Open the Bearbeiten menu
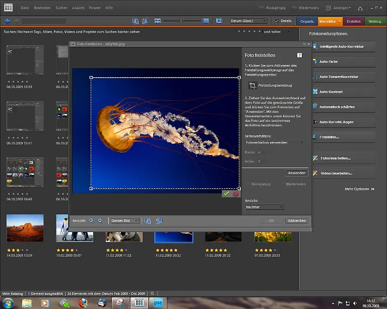The image size is (387, 309). pyautogui.click(x=42, y=8)
